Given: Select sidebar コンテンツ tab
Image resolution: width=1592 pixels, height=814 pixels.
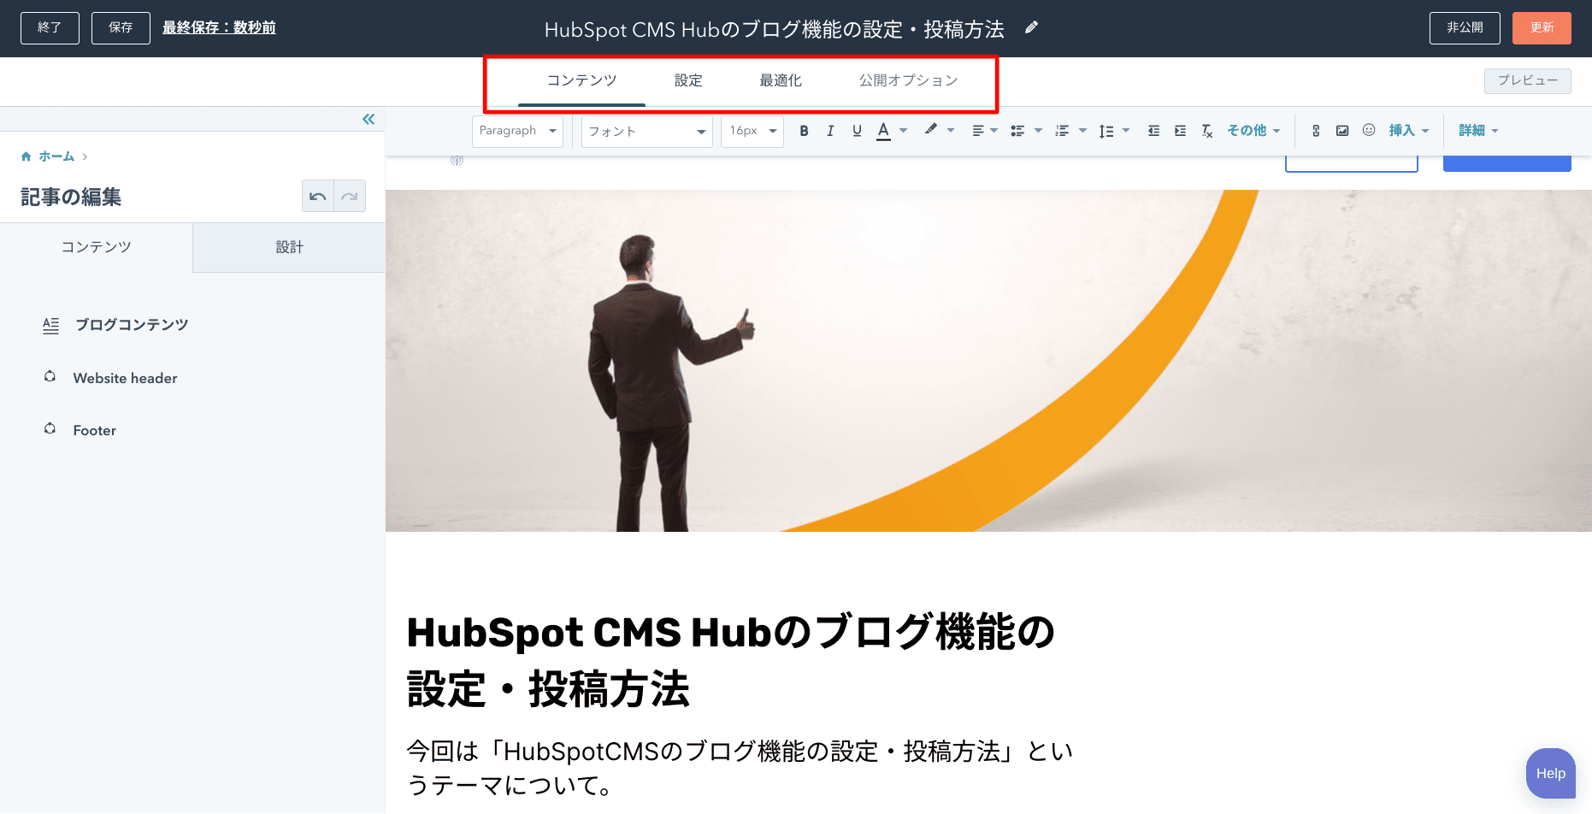Looking at the screenshot, I should 97,247.
